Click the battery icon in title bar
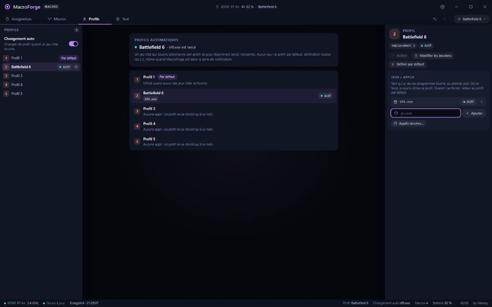 243,7
